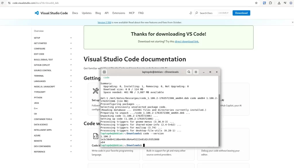This screenshot has width=294, height=168.
Task: Open the Extensions navigation item
Action: point(119,13)
